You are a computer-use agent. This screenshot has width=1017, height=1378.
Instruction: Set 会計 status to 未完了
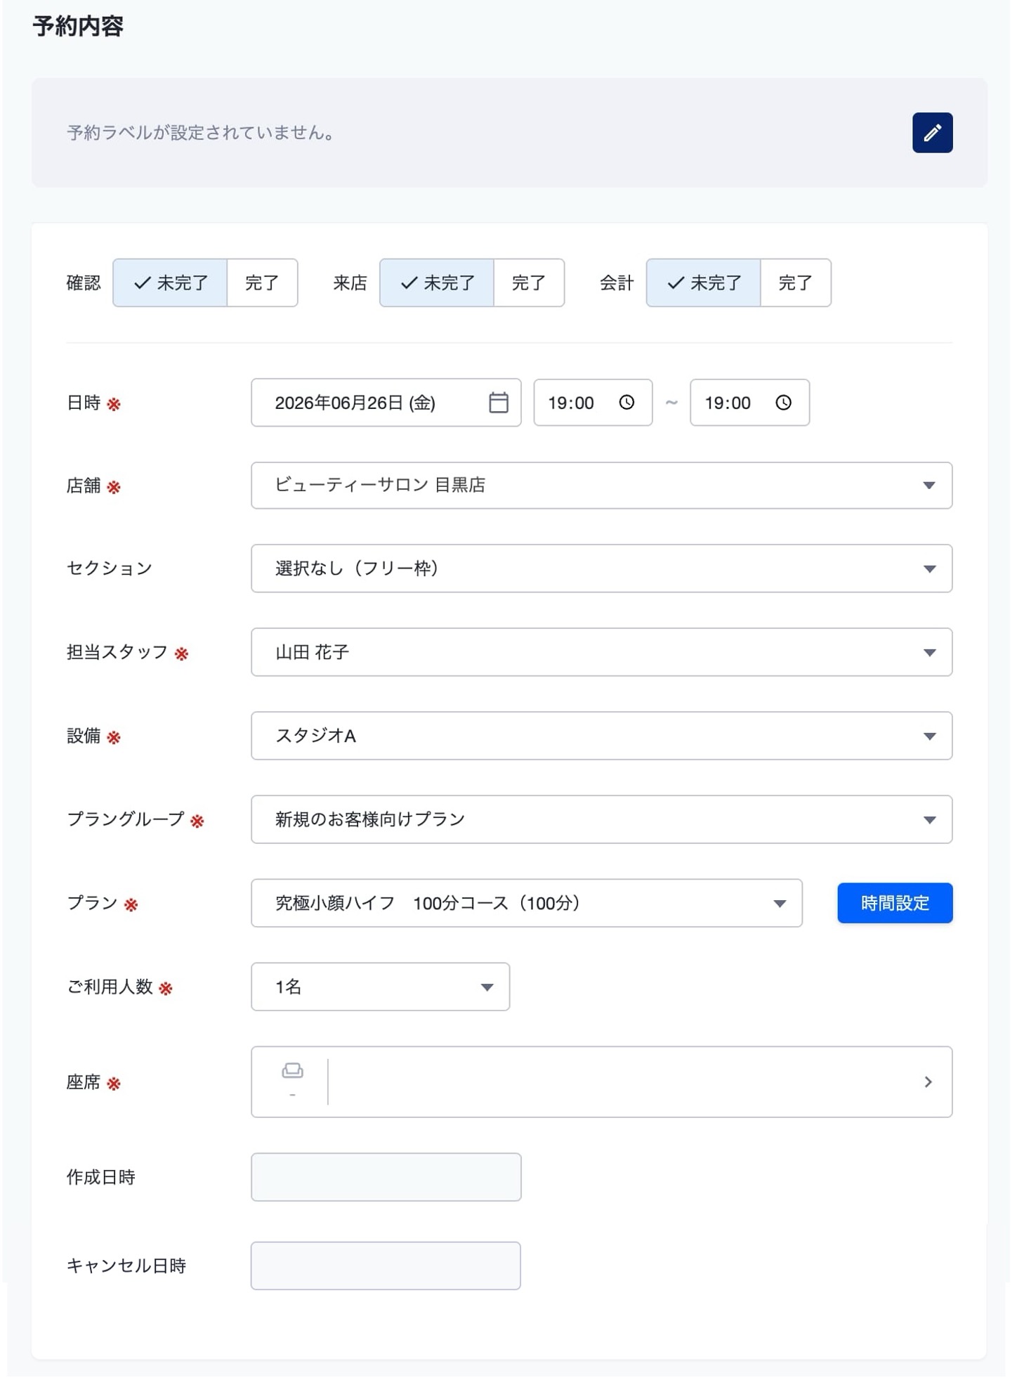(x=703, y=282)
